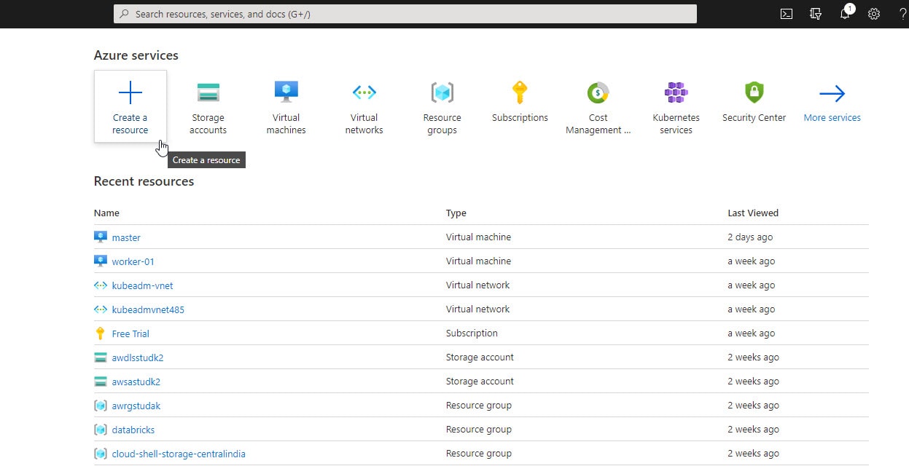909x466 pixels.
Task: Open the help menu
Action: pos(902,13)
